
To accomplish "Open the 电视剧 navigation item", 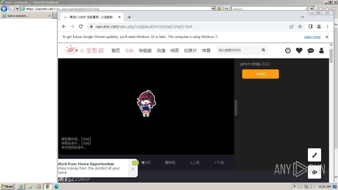I will coord(145,50).
